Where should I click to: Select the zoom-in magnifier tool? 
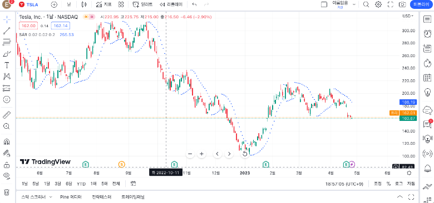tap(7, 126)
